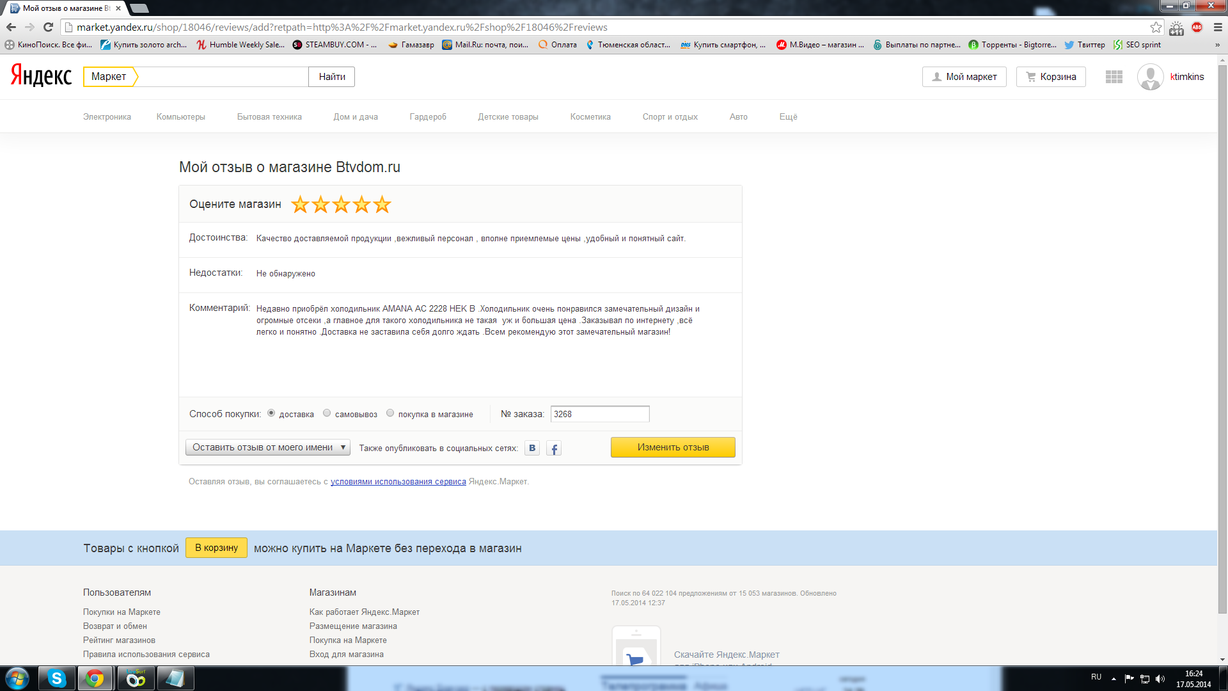Screen dimensions: 1228x691
Task: Click the 'Найти' search button
Action: tap(332, 77)
